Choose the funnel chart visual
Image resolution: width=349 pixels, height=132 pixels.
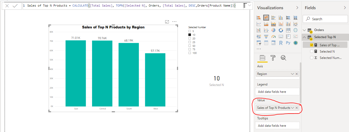[266, 37]
